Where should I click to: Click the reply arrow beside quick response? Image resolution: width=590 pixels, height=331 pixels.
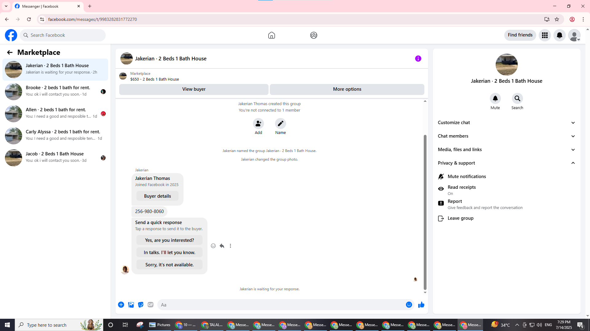[222, 246]
